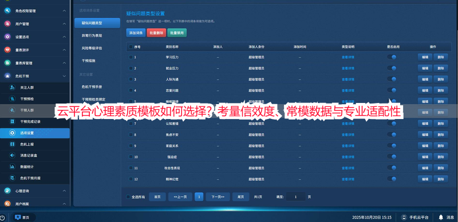Click 编辑 for 攻击性表现 row
Viewport: 458px width, 222px height.
pyautogui.click(x=425, y=168)
